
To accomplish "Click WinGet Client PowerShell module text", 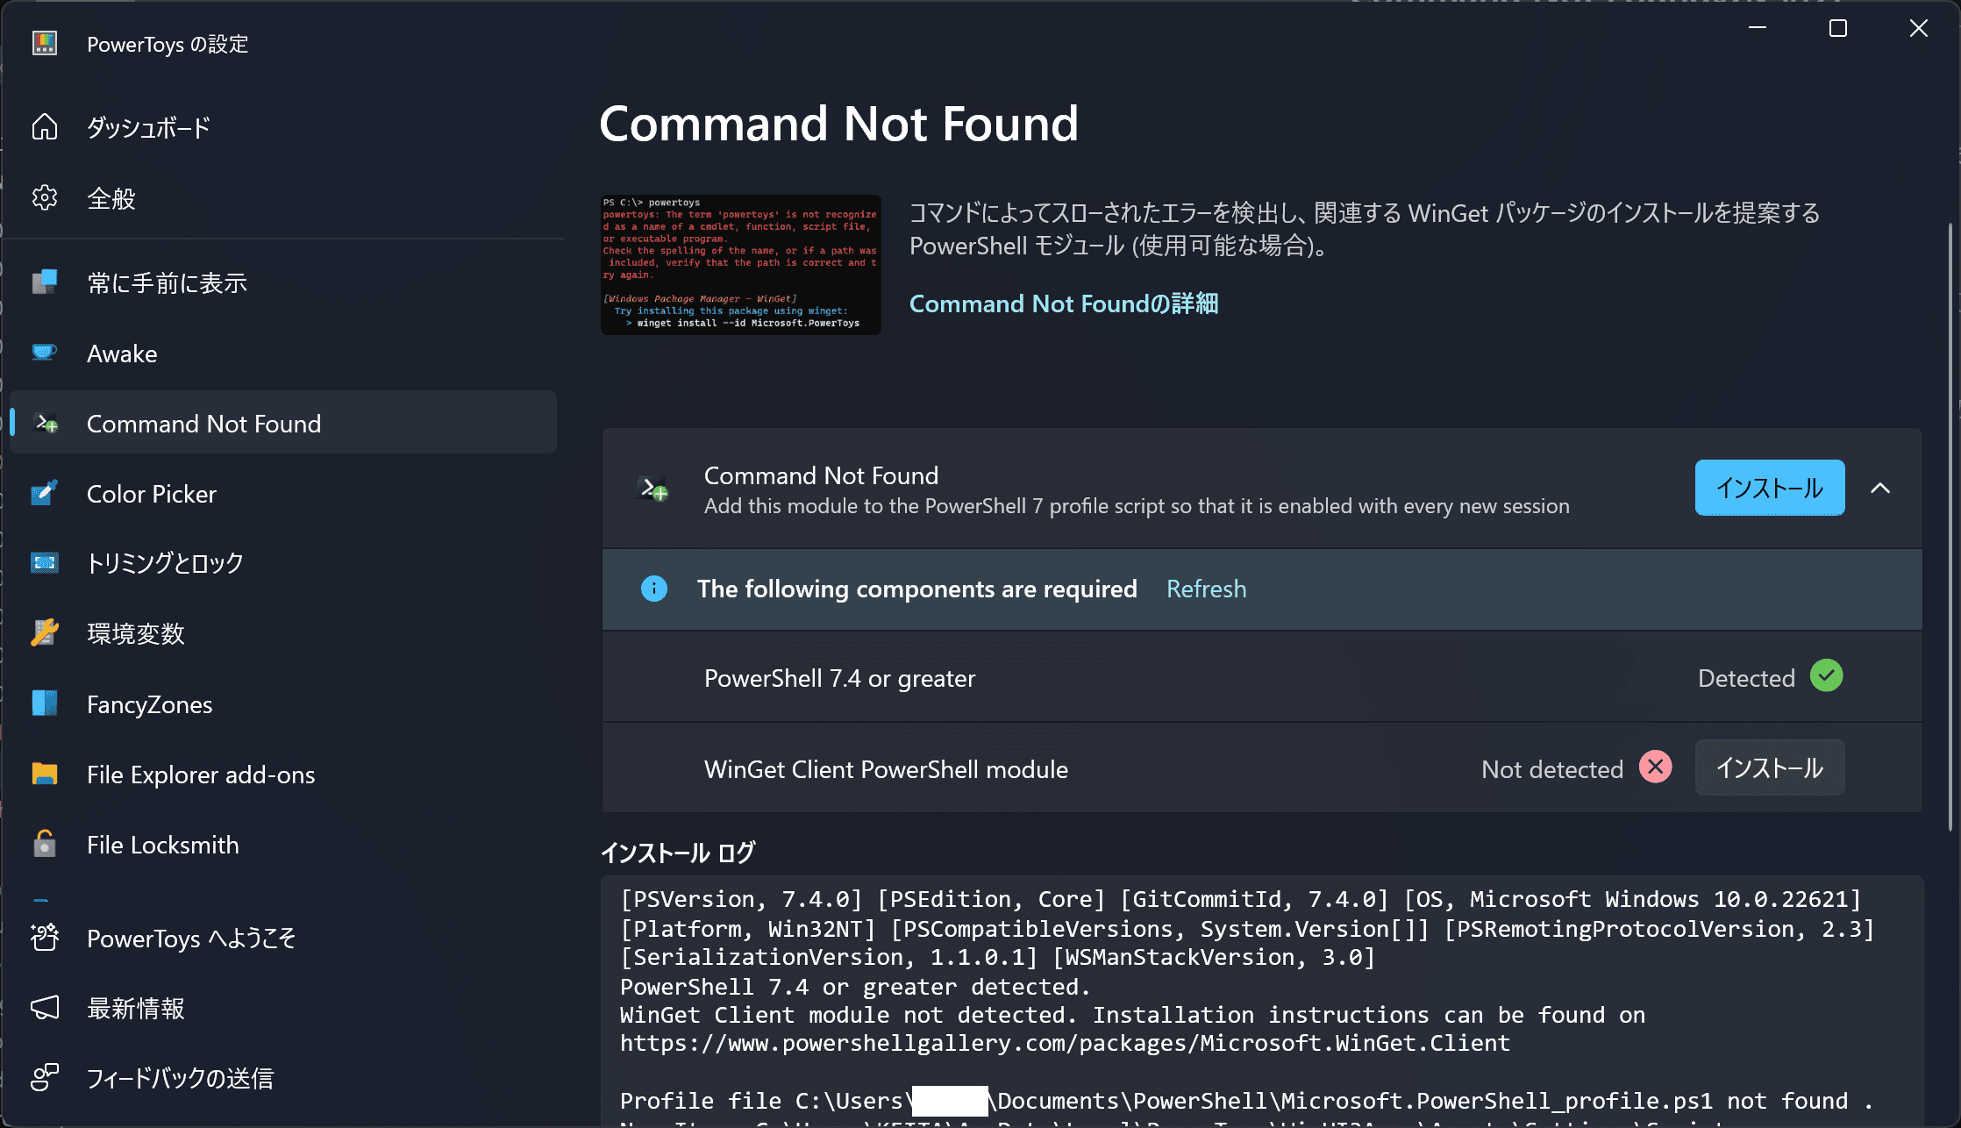I will [886, 769].
